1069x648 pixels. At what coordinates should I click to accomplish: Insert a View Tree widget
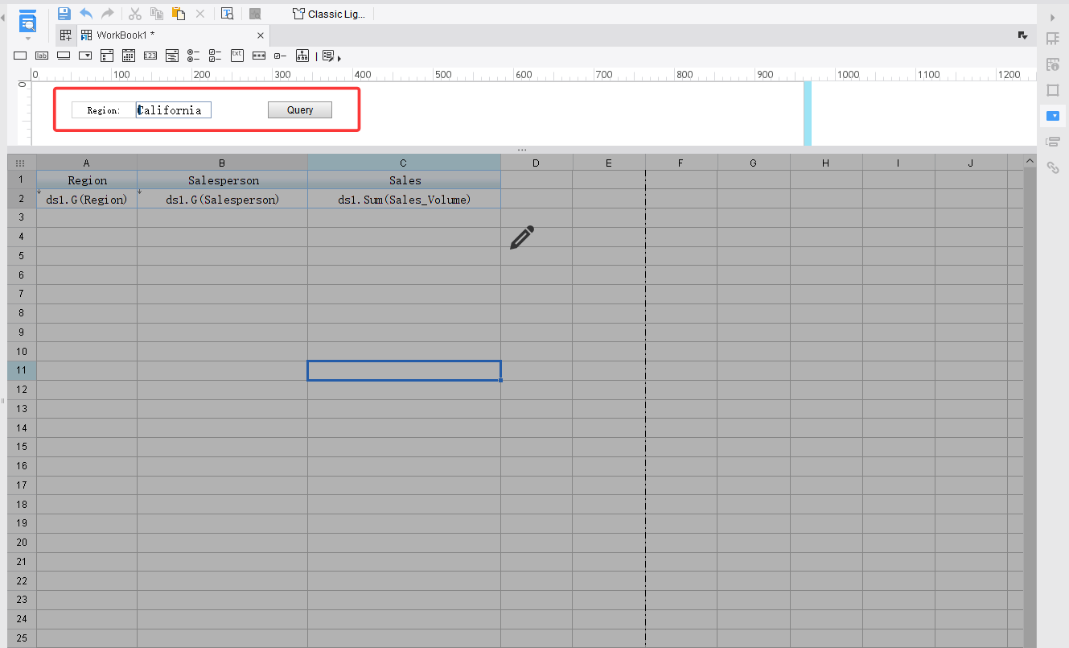click(x=302, y=56)
